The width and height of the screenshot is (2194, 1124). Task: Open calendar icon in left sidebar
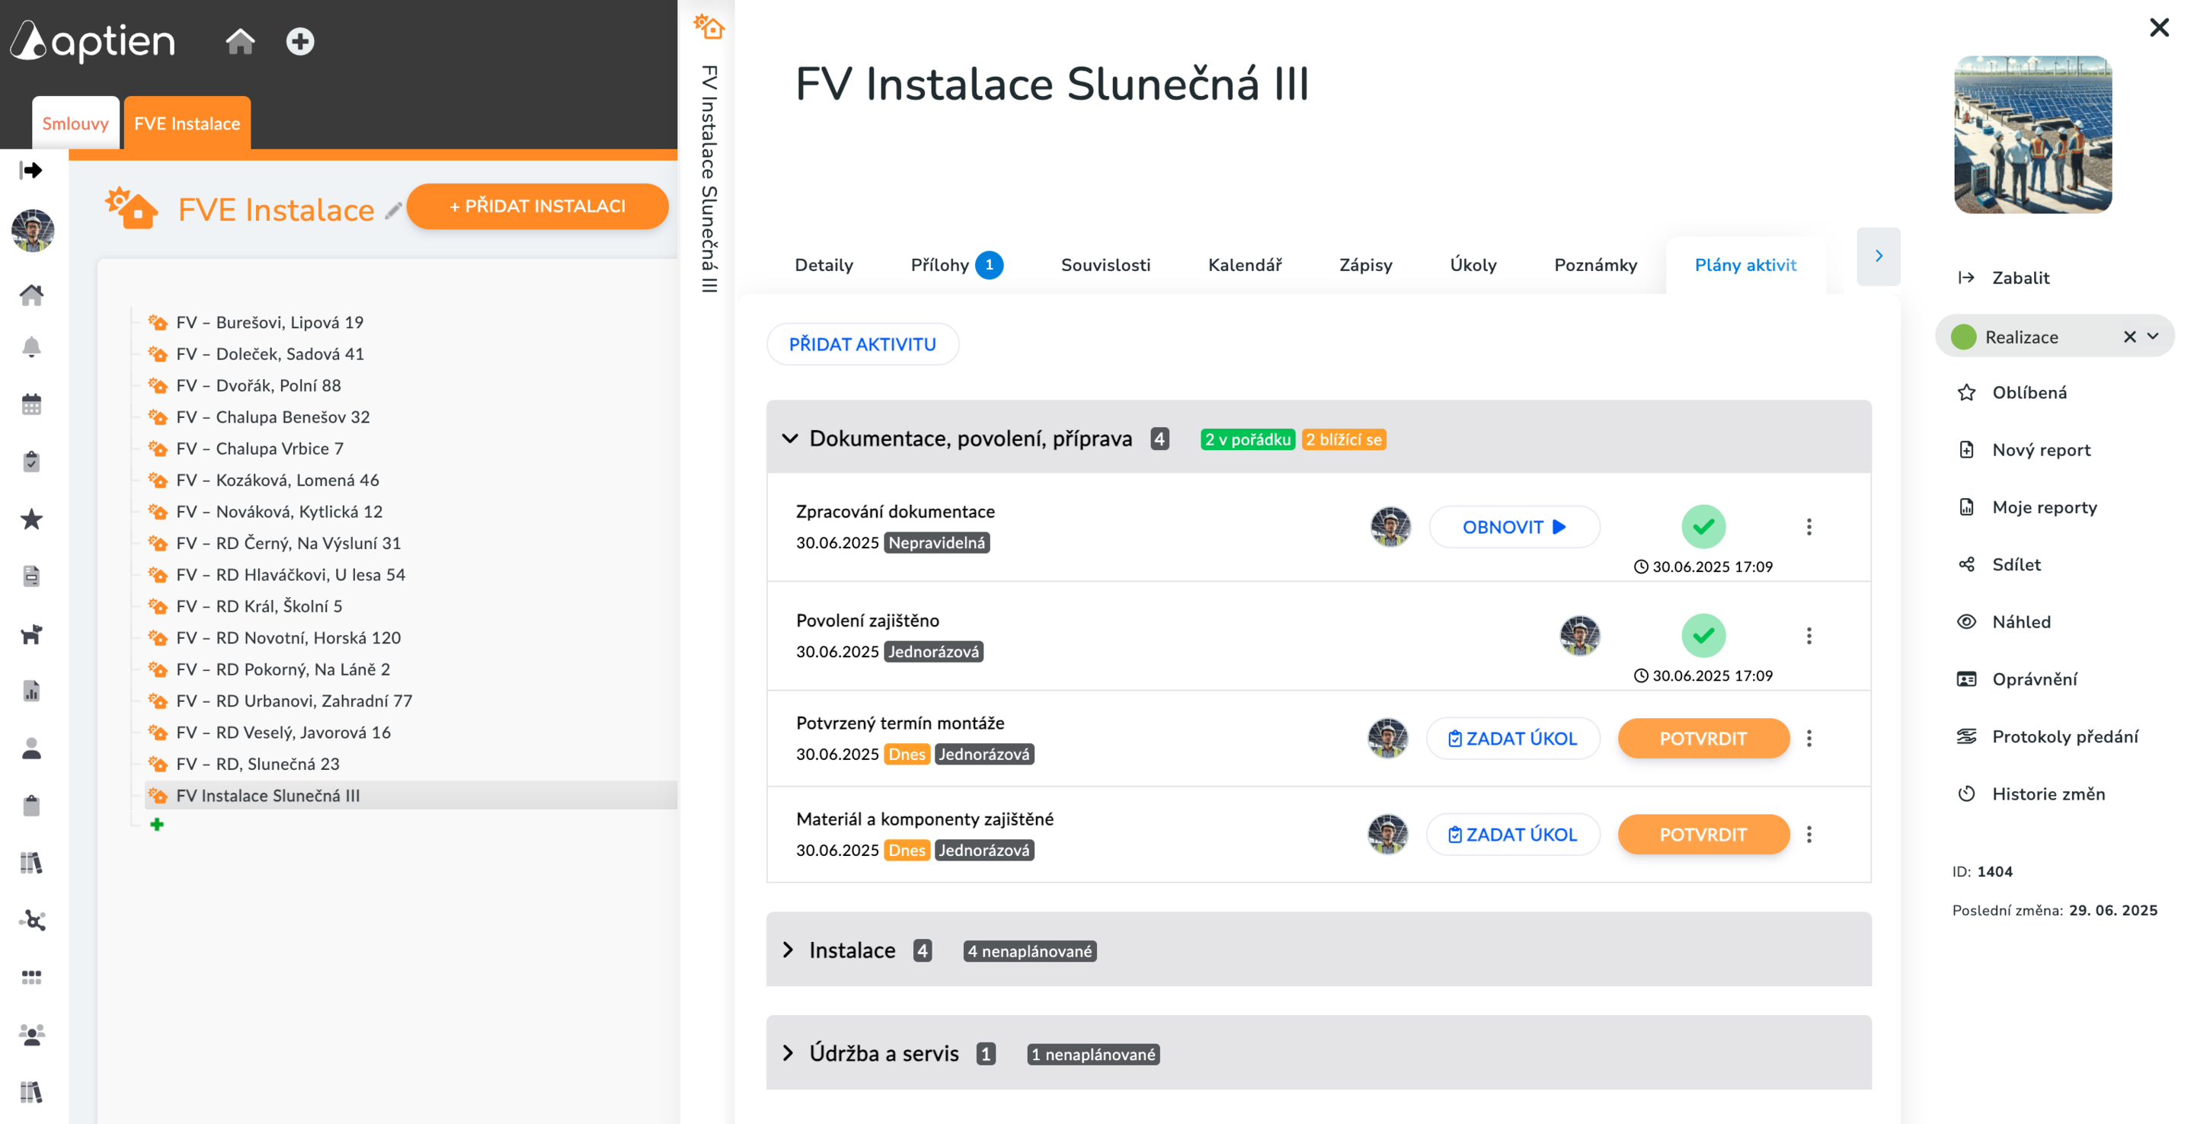[31, 404]
